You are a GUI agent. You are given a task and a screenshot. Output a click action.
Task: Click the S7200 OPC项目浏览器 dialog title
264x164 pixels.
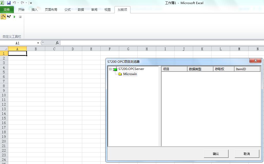[x=124, y=62]
